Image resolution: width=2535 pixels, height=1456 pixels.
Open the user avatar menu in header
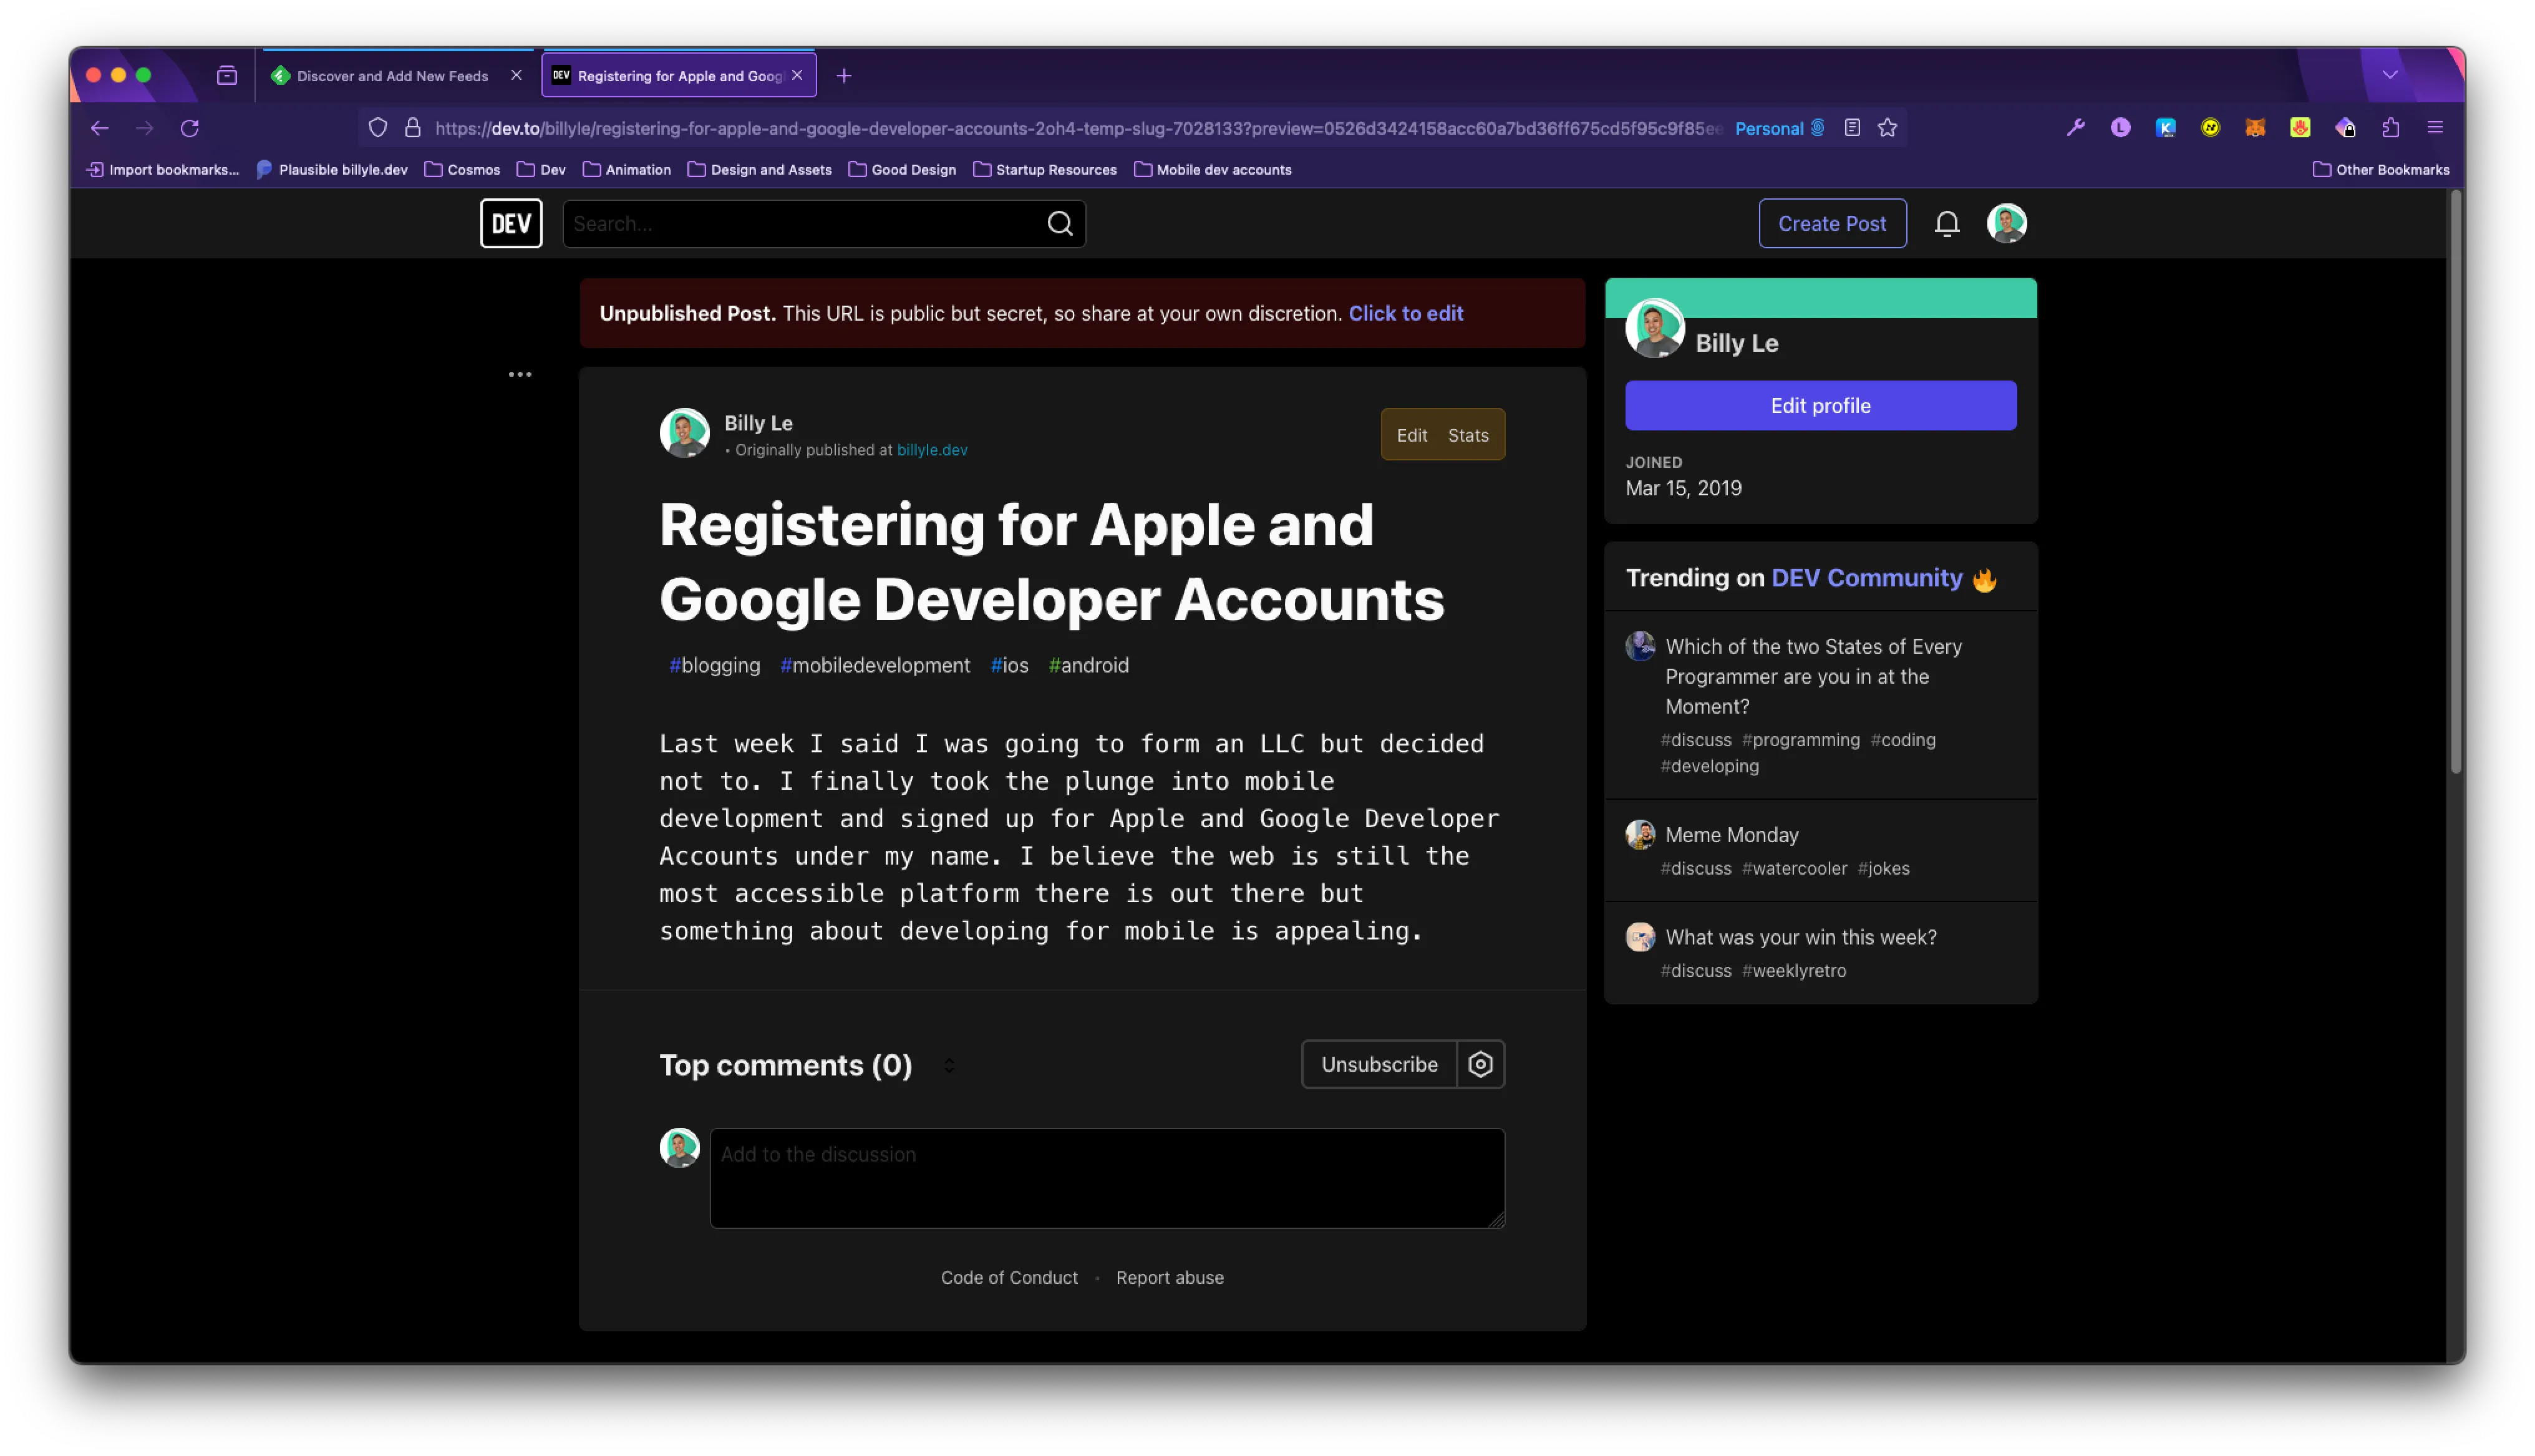2006,223
